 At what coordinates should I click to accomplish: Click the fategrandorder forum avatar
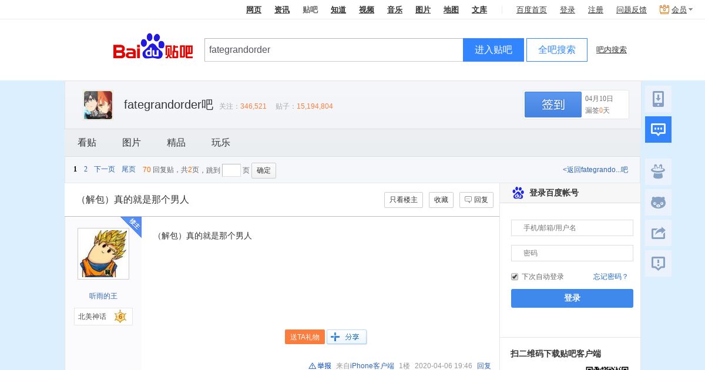(x=98, y=105)
